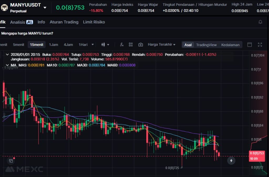Viewport: 269px width, 177px height.
Task: Switch chart view to Kedalaman
Action: click(x=230, y=45)
